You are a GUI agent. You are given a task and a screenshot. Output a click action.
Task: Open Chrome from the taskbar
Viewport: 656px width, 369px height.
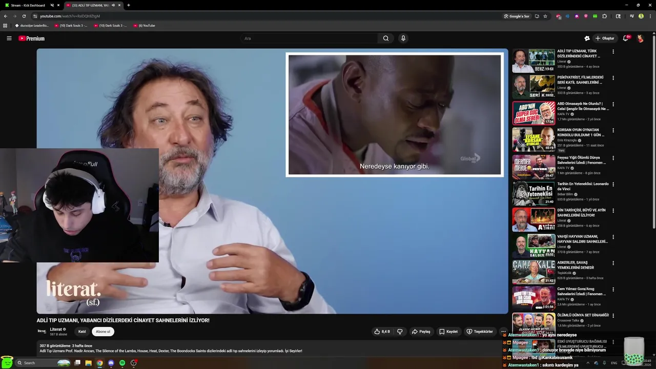(x=99, y=363)
